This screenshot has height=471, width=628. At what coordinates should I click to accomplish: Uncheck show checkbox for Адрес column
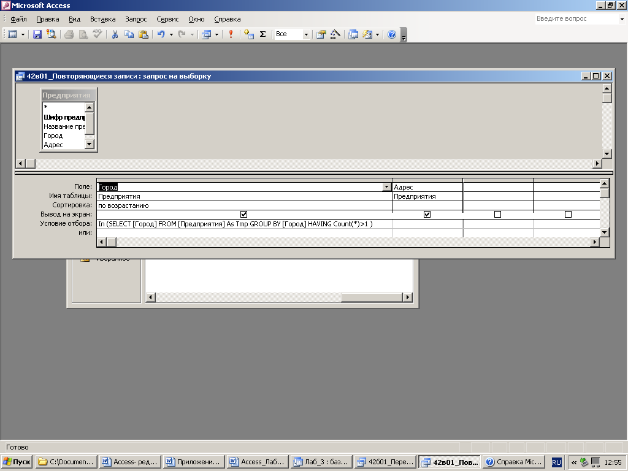tap(427, 215)
